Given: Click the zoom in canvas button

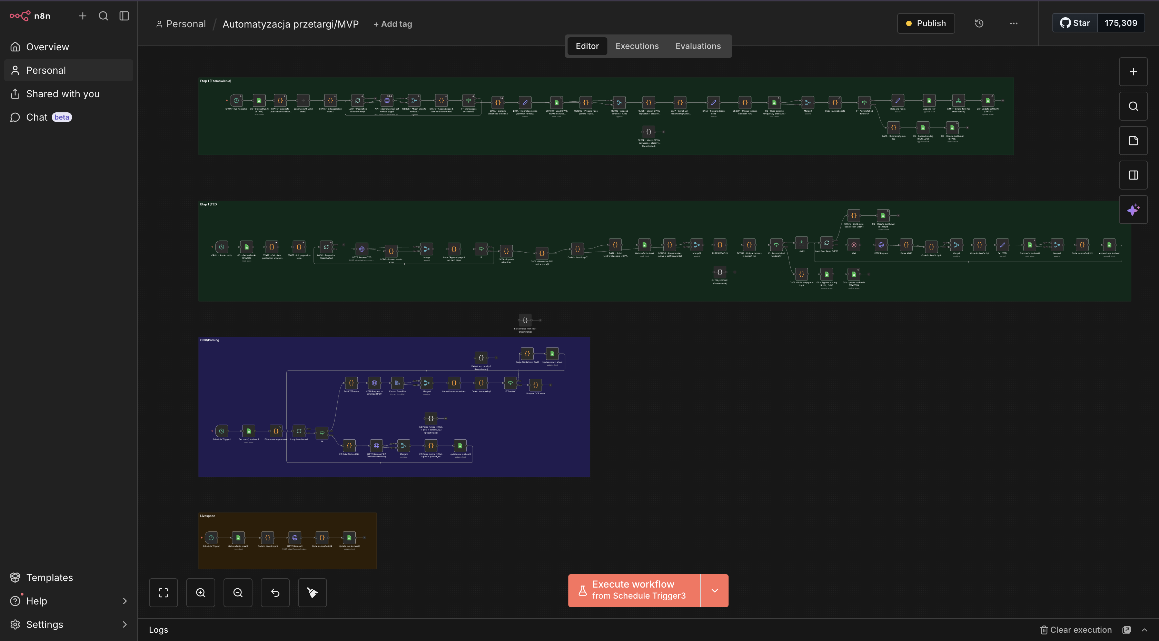Looking at the screenshot, I should [201, 592].
